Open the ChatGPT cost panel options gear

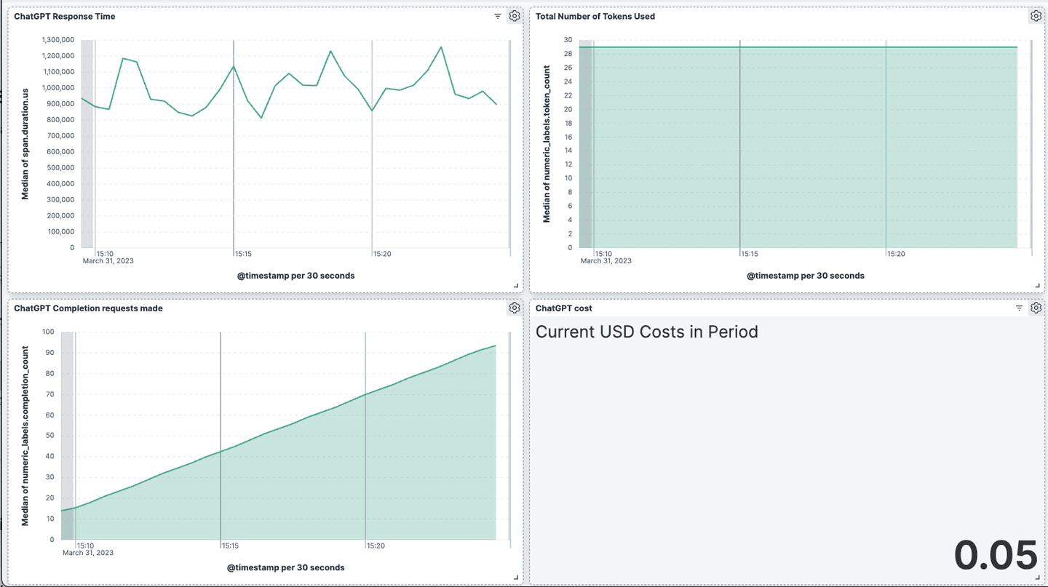click(1036, 308)
